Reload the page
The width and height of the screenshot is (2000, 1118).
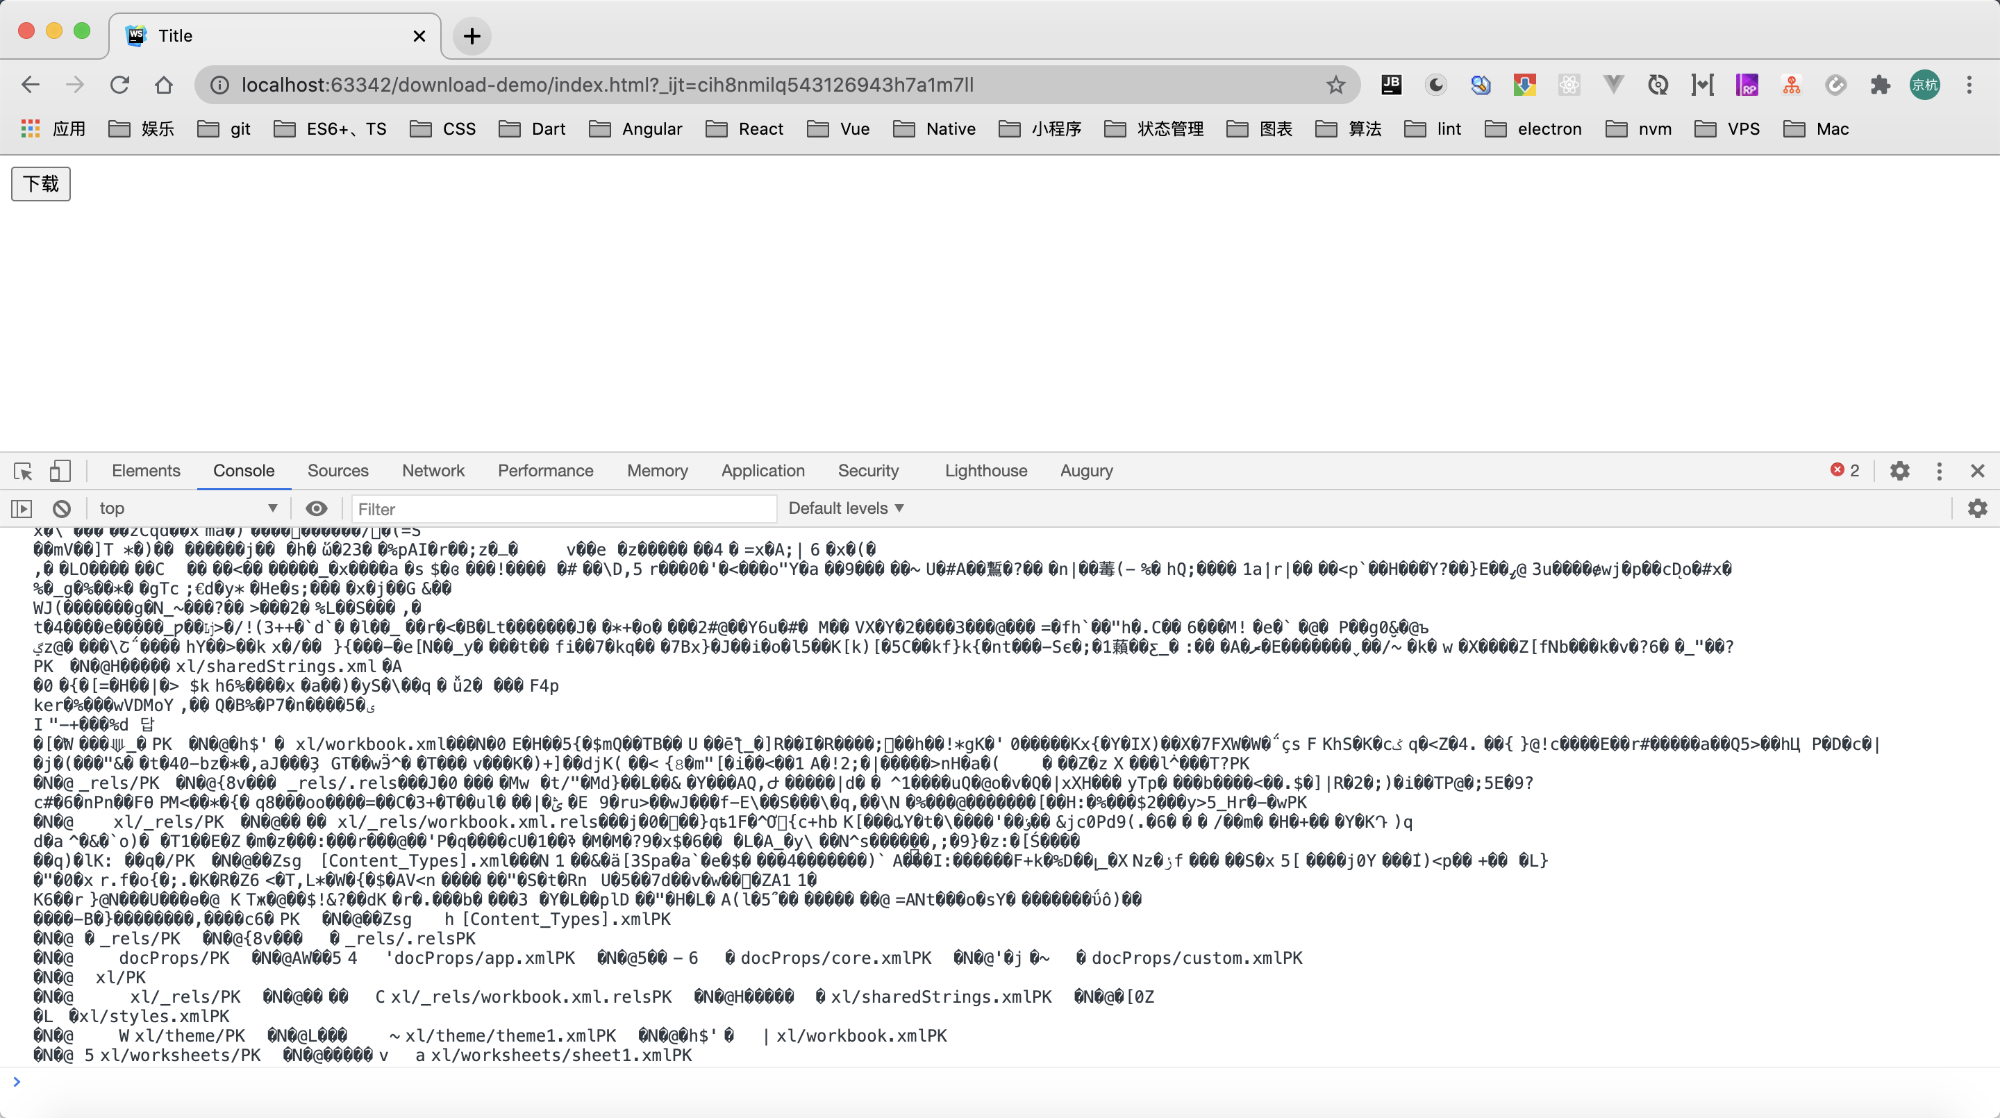(119, 85)
